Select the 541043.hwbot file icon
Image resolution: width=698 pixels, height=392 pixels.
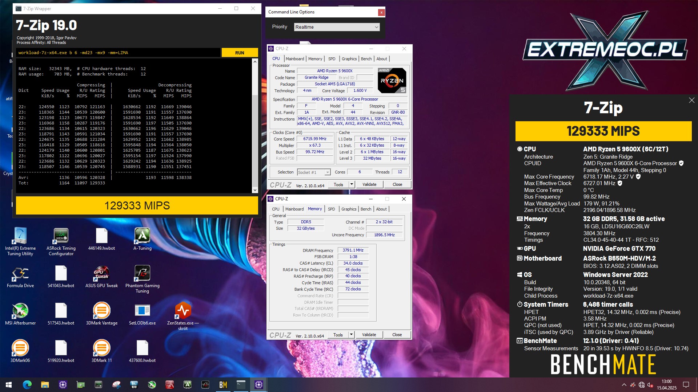tap(61, 277)
